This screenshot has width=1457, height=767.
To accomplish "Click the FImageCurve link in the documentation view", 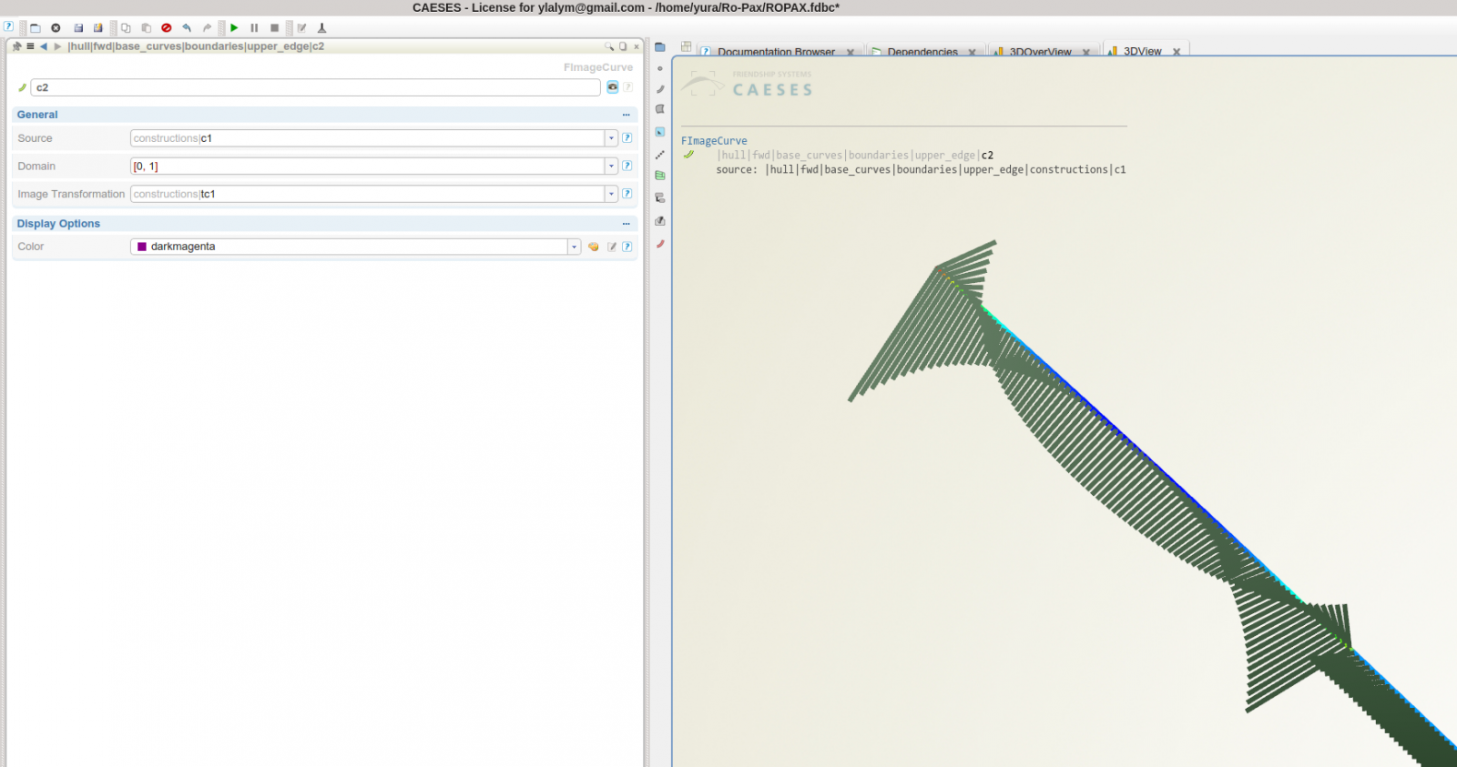I will pos(714,141).
